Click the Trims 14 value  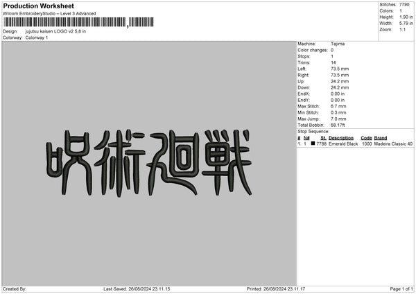[x=333, y=62]
